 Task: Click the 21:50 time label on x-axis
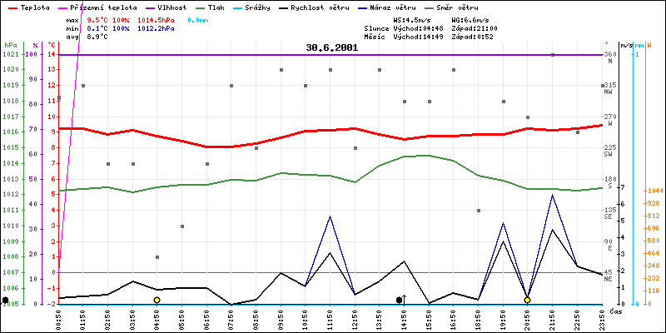(x=553, y=316)
